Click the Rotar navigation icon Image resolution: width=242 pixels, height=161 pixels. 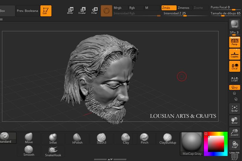tap(234, 145)
